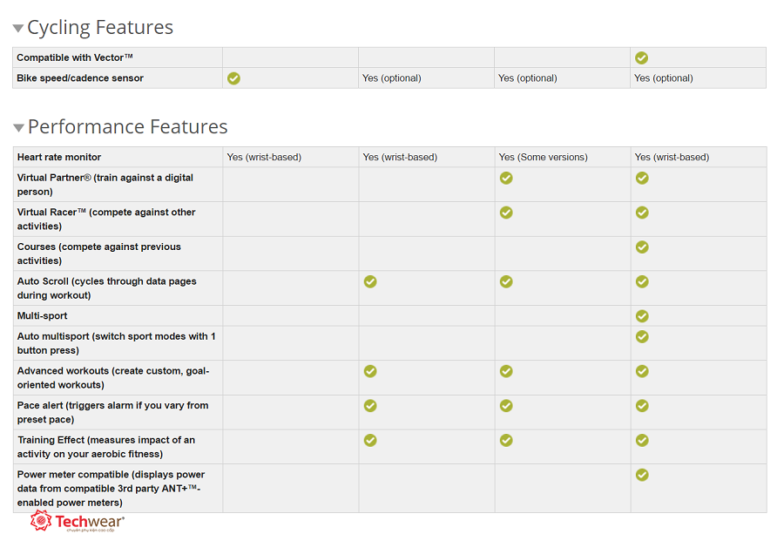This screenshot has width=784, height=534.
Task: Click the 'Yes (Some versions)' heart rate cell
Action: (543, 158)
